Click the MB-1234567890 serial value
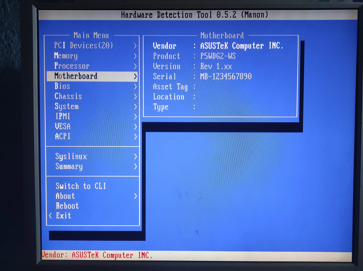The width and height of the screenshot is (363, 271). 226,76
